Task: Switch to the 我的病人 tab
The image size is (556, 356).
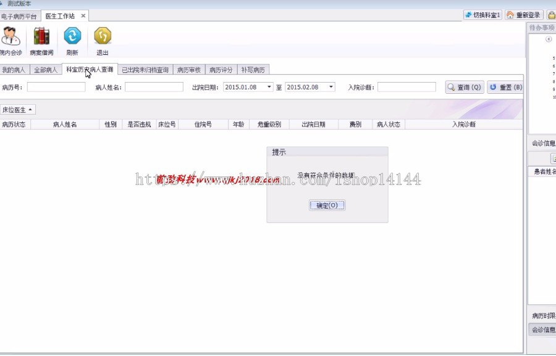Action: pyautogui.click(x=14, y=70)
